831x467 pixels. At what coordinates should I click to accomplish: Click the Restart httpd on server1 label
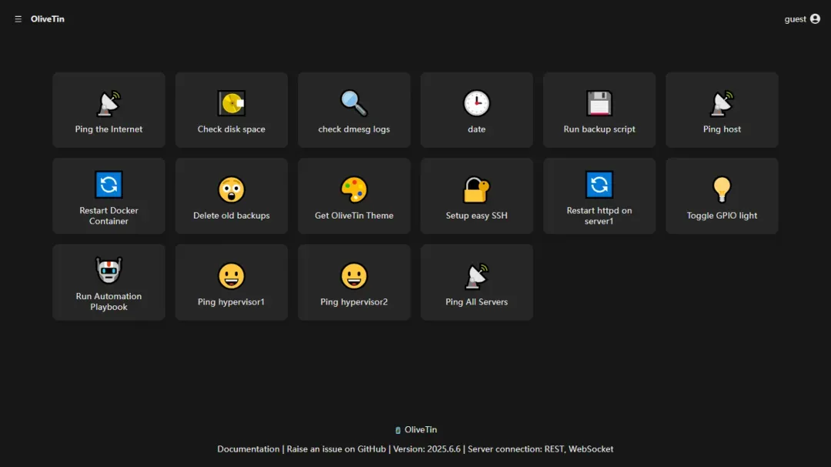point(599,215)
